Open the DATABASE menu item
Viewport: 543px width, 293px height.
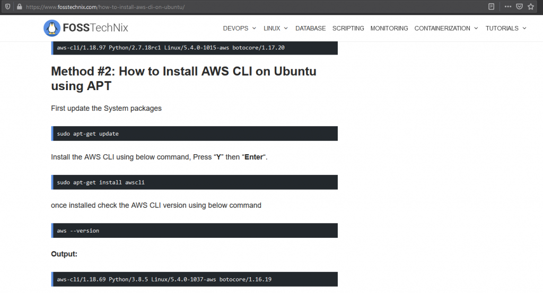coord(310,29)
